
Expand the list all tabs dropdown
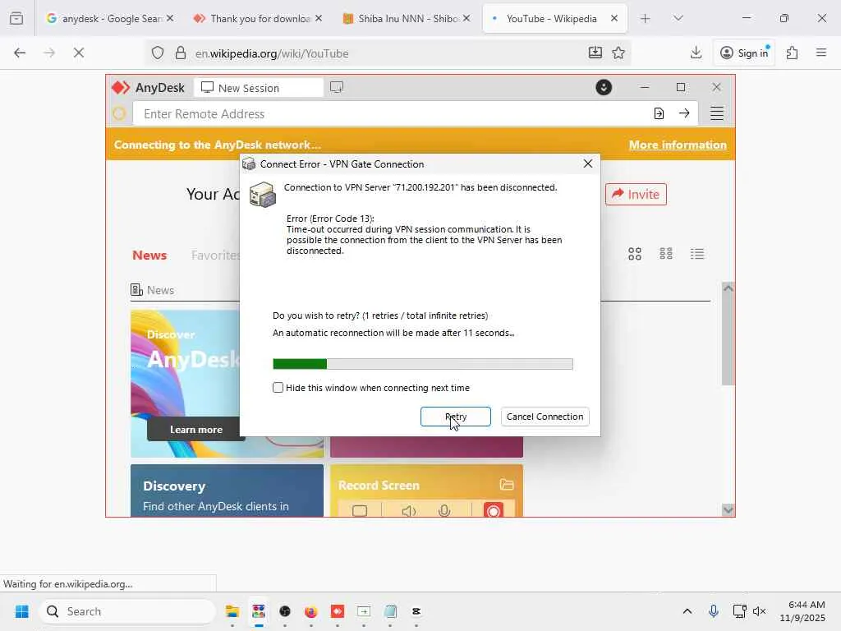(x=678, y=18)
